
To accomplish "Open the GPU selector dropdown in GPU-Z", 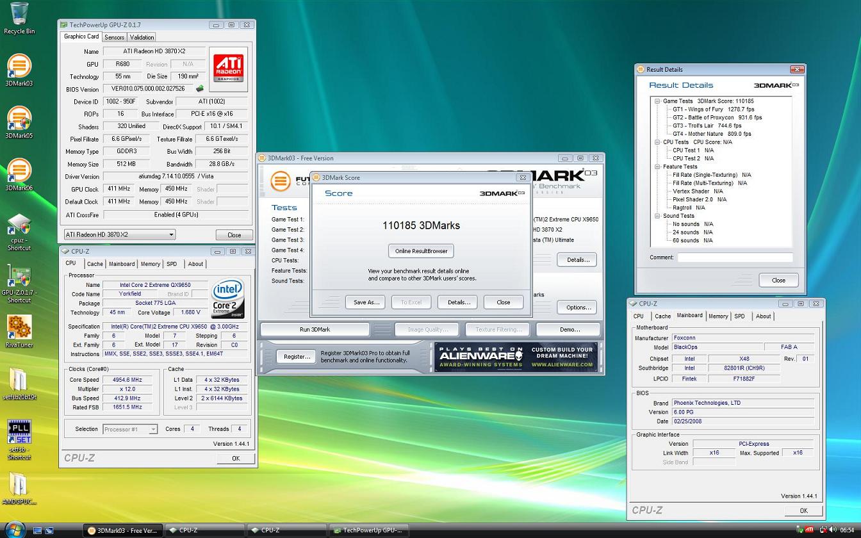I will pos(119,234).
